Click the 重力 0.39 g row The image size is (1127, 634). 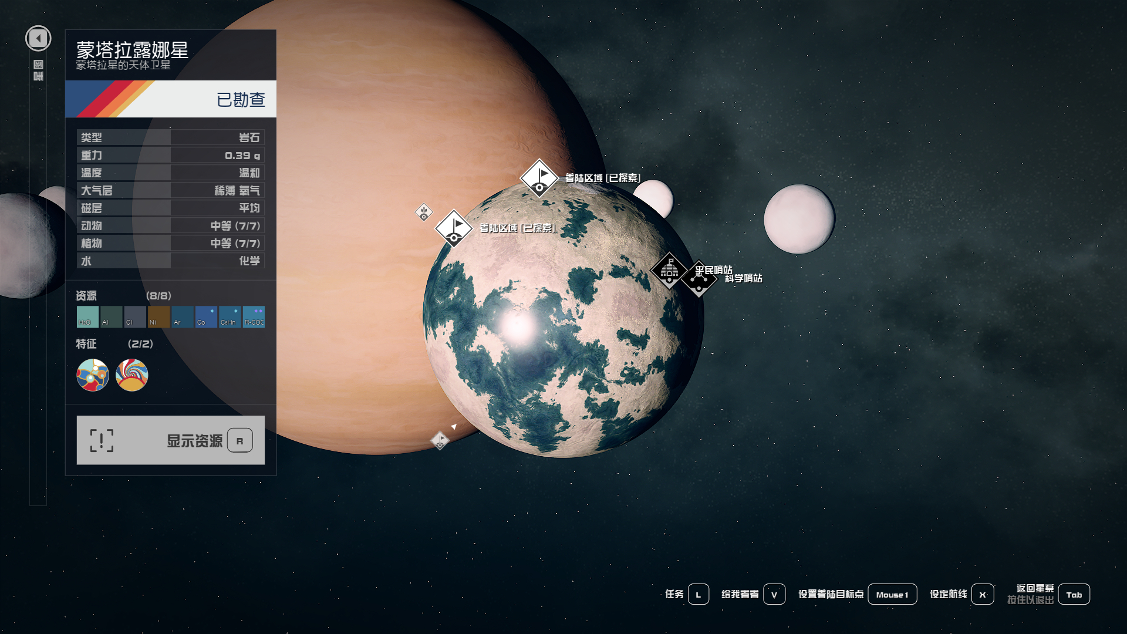171,155
